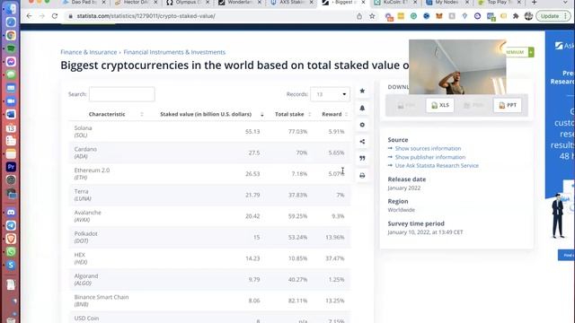Switch to the KuCoin tab
This screenshot has height=323, width=575.
[x=396, y=3]
